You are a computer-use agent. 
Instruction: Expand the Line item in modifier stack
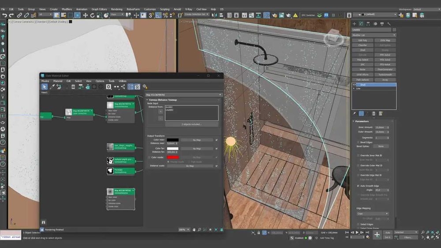pos(354,88)
